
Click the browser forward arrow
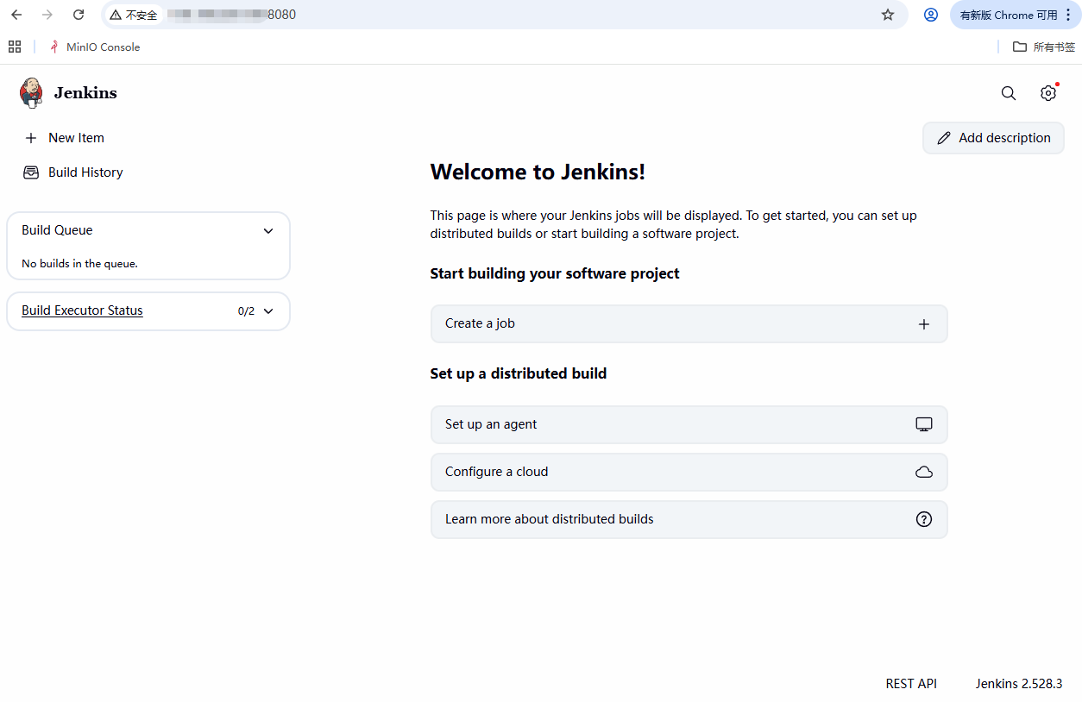pos(47,15)
